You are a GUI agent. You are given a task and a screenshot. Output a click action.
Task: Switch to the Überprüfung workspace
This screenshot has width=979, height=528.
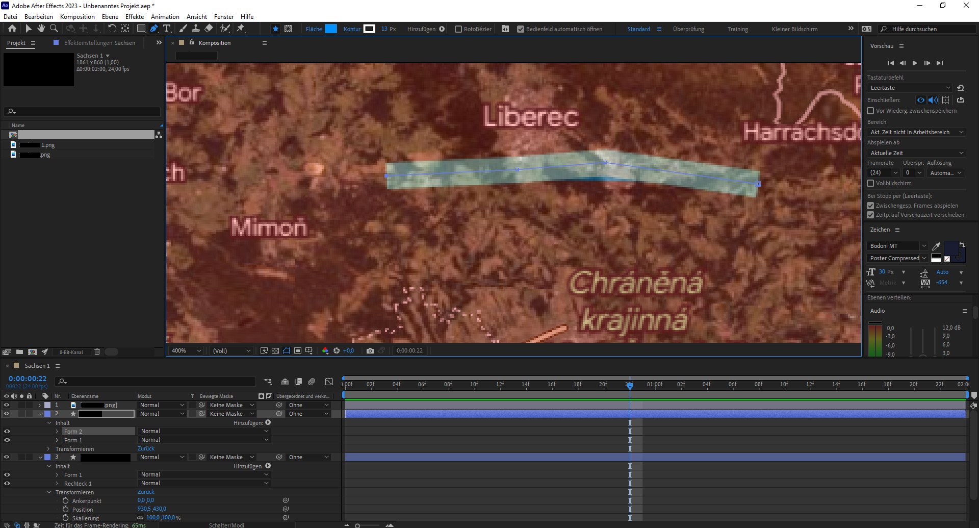tap(688, 29)
